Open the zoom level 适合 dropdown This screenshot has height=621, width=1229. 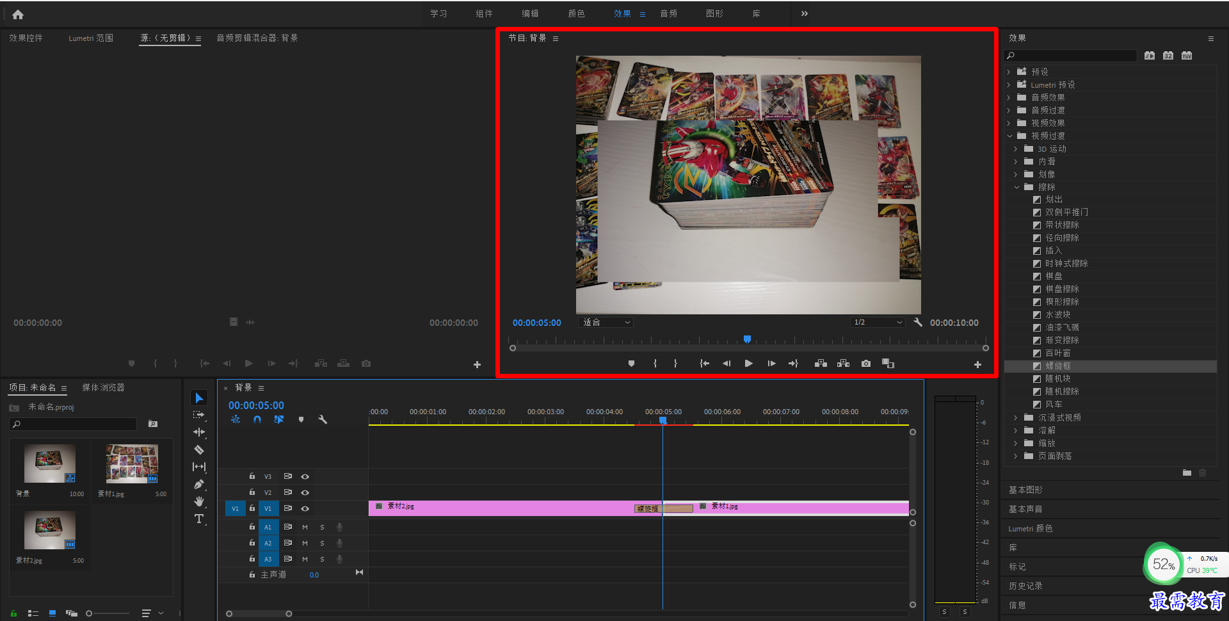click(606, 323)
